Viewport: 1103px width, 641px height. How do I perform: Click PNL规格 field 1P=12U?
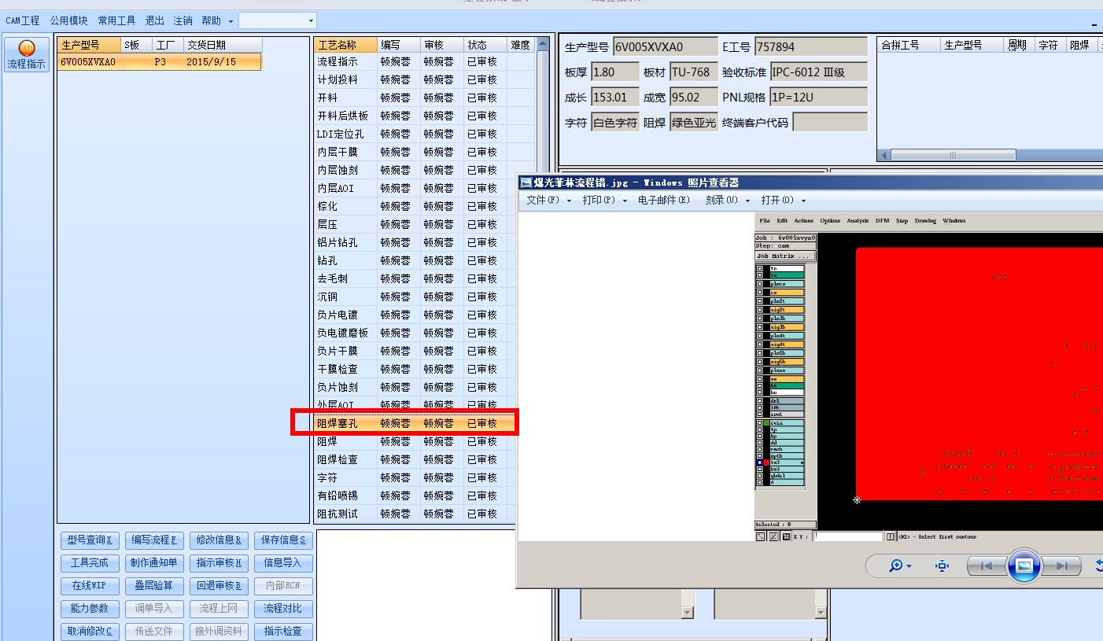click(818, 97)
